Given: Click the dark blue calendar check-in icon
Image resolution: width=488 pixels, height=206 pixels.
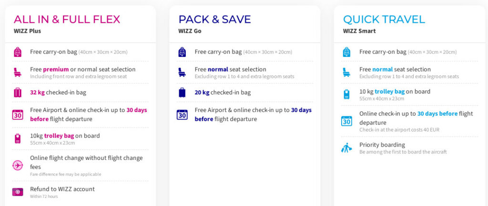Looking at the screenshot, I should click(182, 114).
